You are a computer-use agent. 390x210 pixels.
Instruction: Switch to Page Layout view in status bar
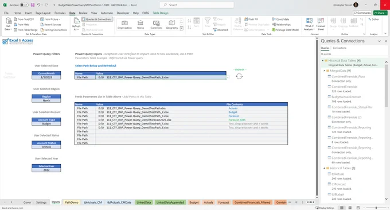coord(350,208)
